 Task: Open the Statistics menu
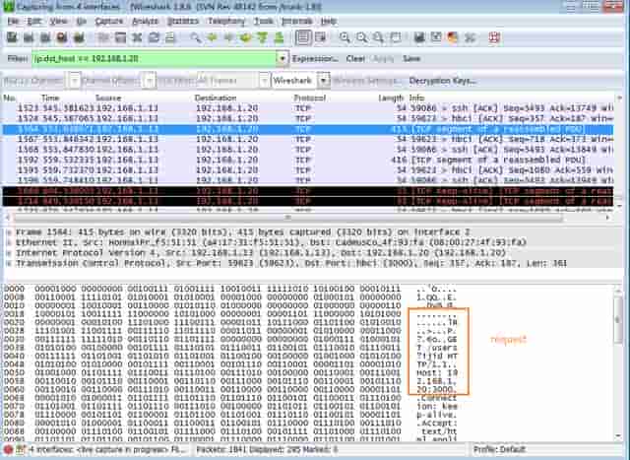click(x=181, y=20)
